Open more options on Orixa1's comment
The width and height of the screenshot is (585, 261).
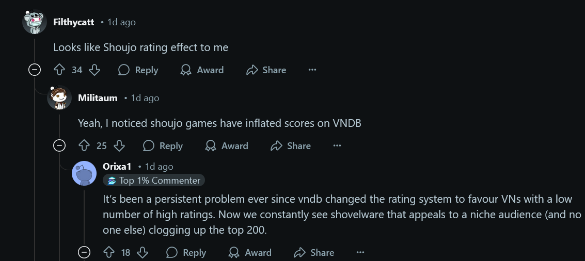[360, 252]
